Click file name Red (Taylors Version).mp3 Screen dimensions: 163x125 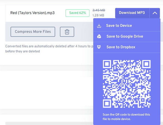[32, 13]
